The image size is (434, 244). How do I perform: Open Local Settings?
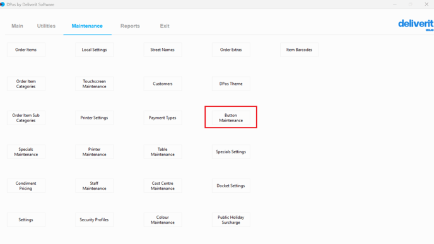pos(95,50)
